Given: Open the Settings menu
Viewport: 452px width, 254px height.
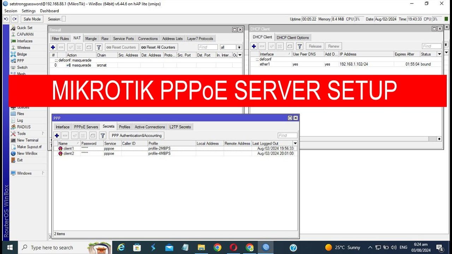Looking at the screenshot, I should (29, 11).
